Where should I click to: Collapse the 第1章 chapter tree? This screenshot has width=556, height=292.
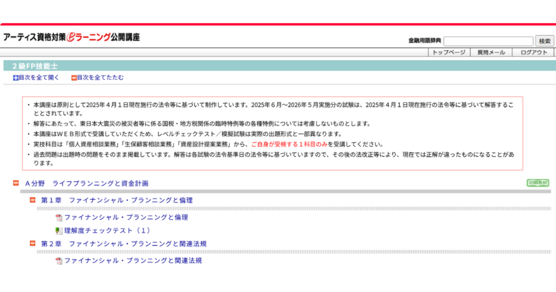point(33,200)
